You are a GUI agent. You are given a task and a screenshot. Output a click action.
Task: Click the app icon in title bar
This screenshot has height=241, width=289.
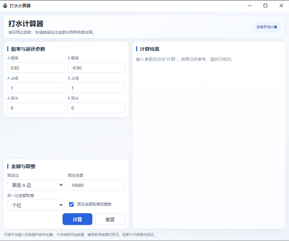click(x=5, y=6)
